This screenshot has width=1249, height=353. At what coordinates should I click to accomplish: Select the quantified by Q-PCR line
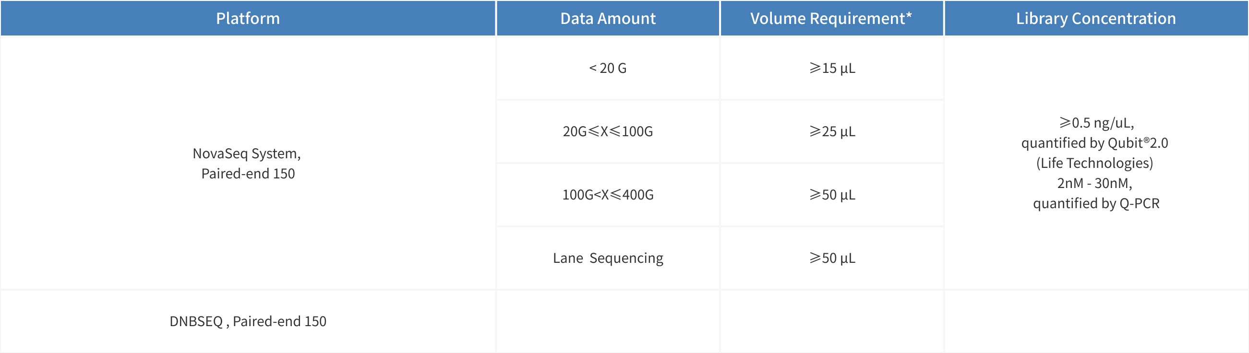[1096, 203]
